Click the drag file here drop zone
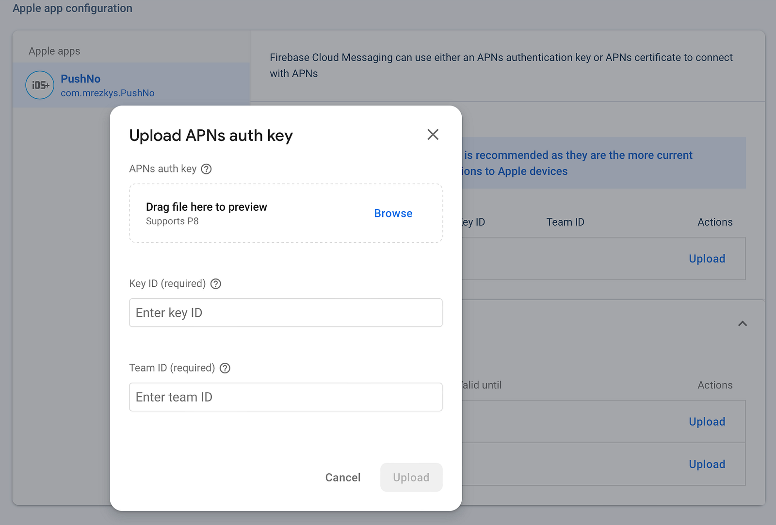The image size is (776, 525). (286, 213)
